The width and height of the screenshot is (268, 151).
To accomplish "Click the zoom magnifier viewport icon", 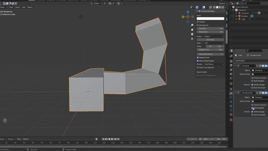I will coord(192,25).
